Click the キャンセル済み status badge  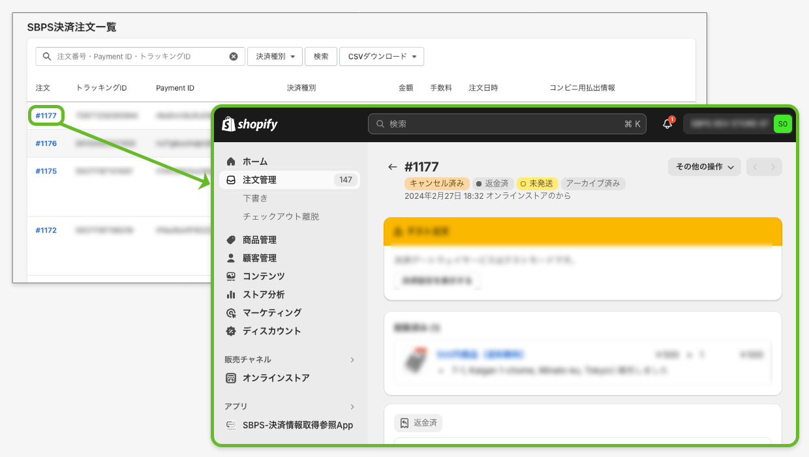click(x=437, y=184)
